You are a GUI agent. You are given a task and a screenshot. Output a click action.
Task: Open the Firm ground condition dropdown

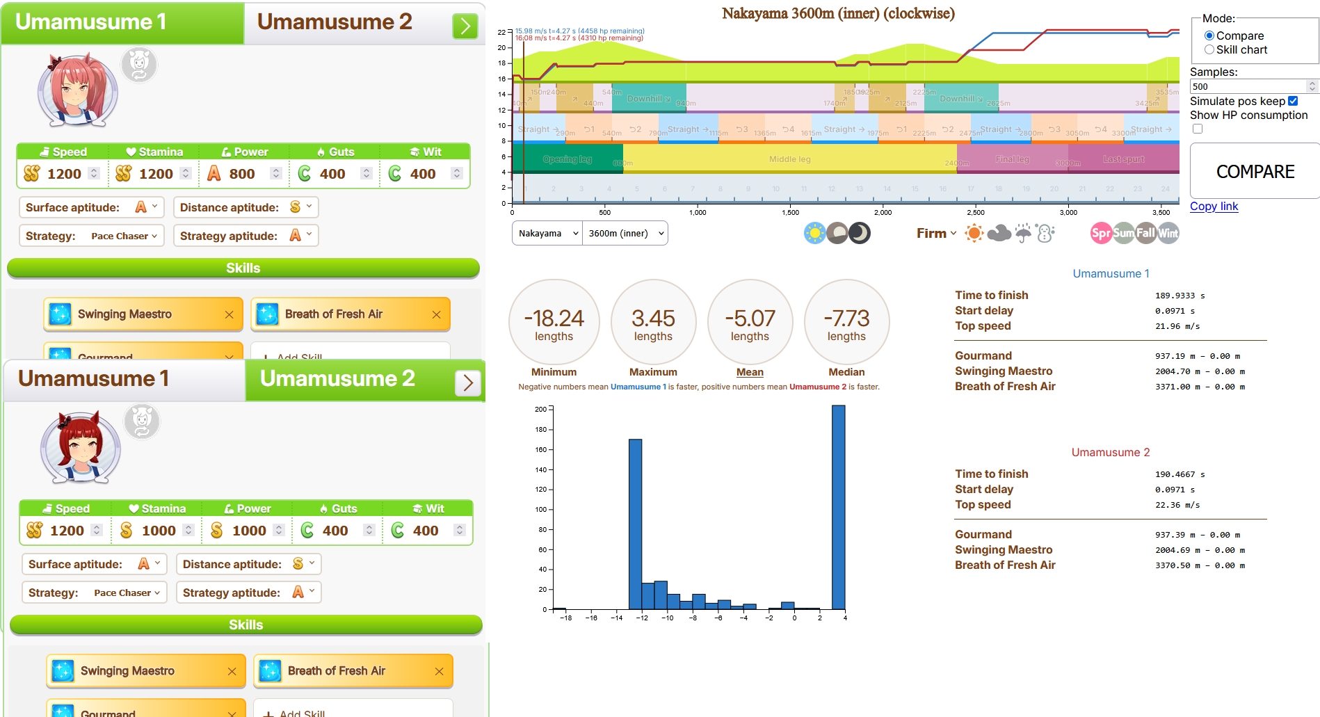coord(936,233)
